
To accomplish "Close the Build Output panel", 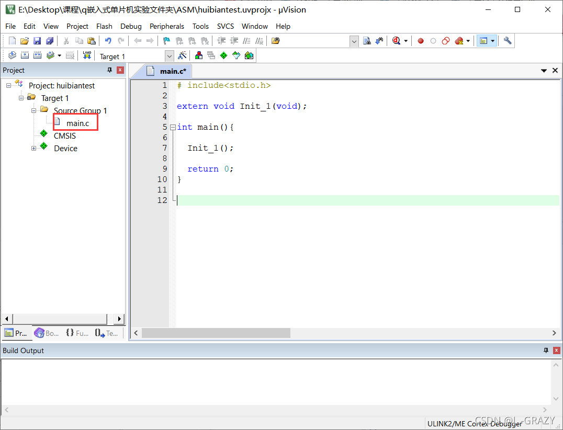I will [557, 350].
